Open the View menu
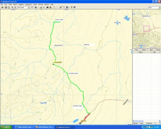Screen dimensions: 161x129 click(x=5, y=4)
